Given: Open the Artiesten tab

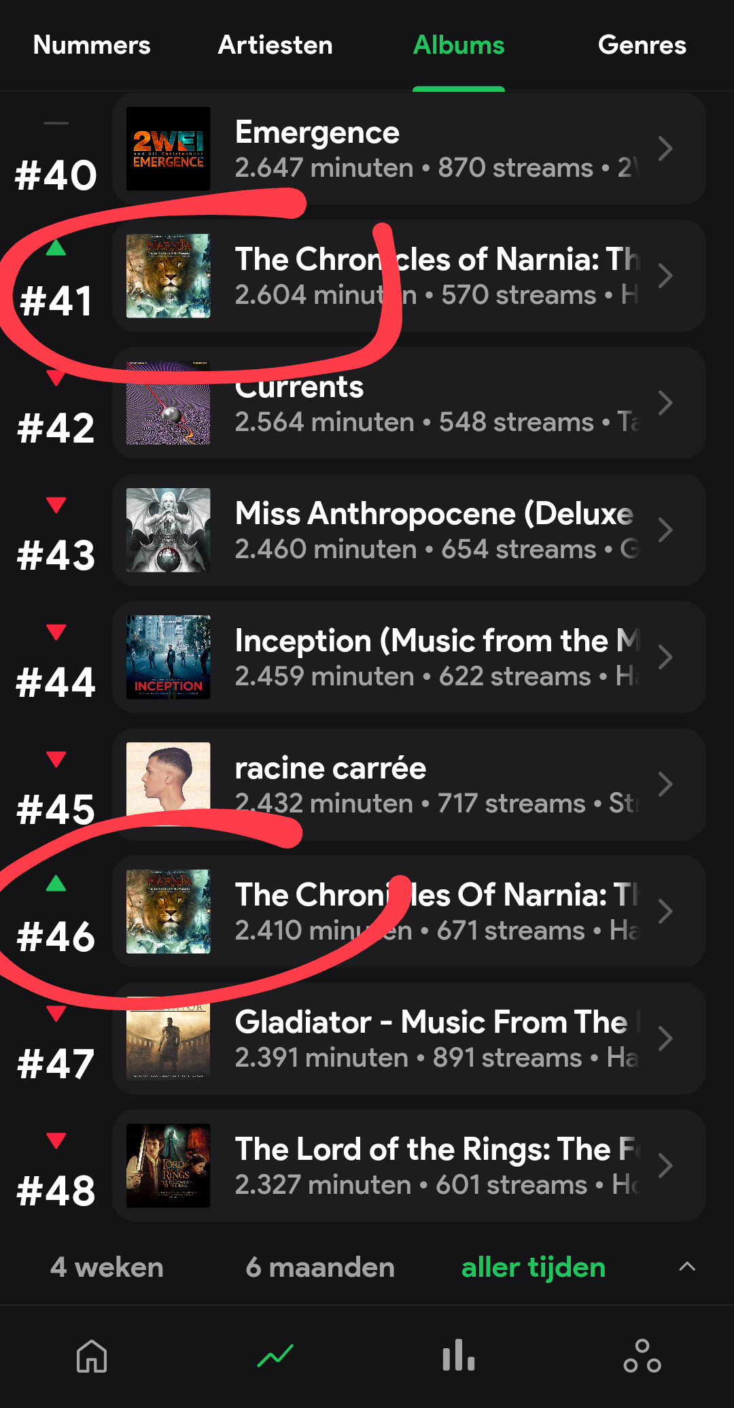Looking at the screenshot, I should click(x=275, y=45).
